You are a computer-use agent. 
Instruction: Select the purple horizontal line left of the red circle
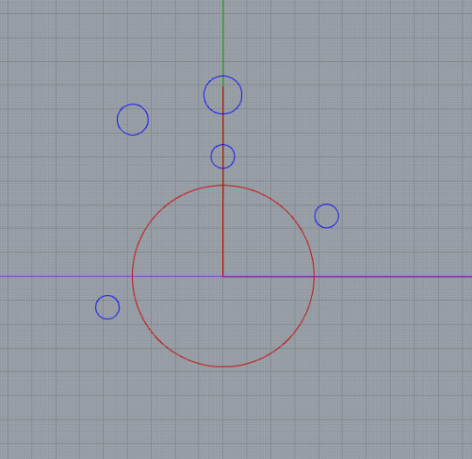pyautogui.click(x=66, y=276)
